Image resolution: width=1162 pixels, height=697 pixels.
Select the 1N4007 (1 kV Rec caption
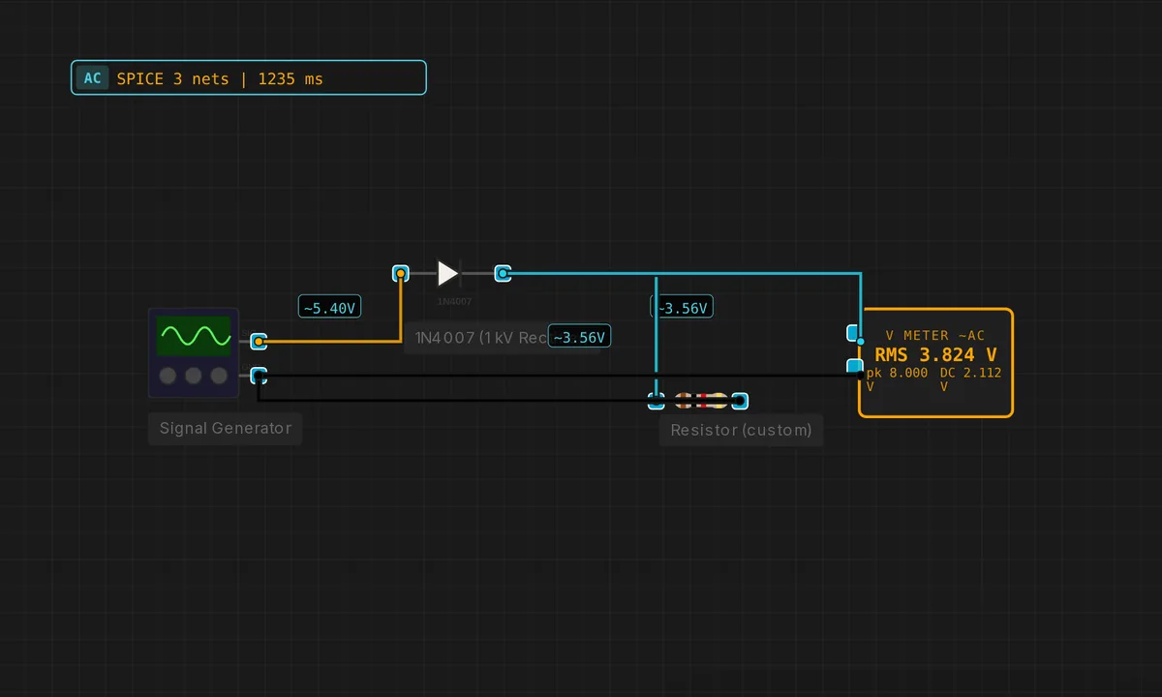[481, 337]
